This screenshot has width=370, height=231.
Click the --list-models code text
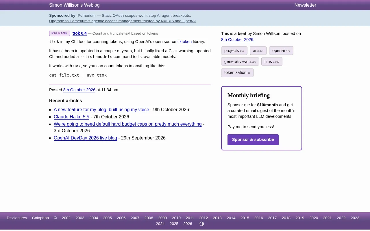point(96,57)
